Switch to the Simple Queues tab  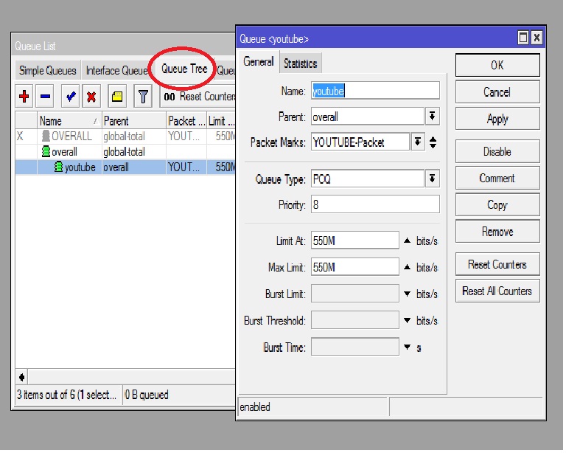pos(48,70)
